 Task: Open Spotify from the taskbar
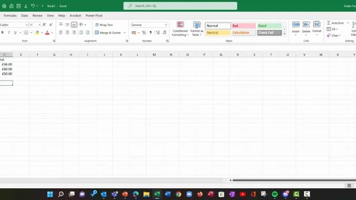point(275,194)
